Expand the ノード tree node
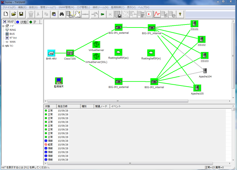 [x=3, y=26]
